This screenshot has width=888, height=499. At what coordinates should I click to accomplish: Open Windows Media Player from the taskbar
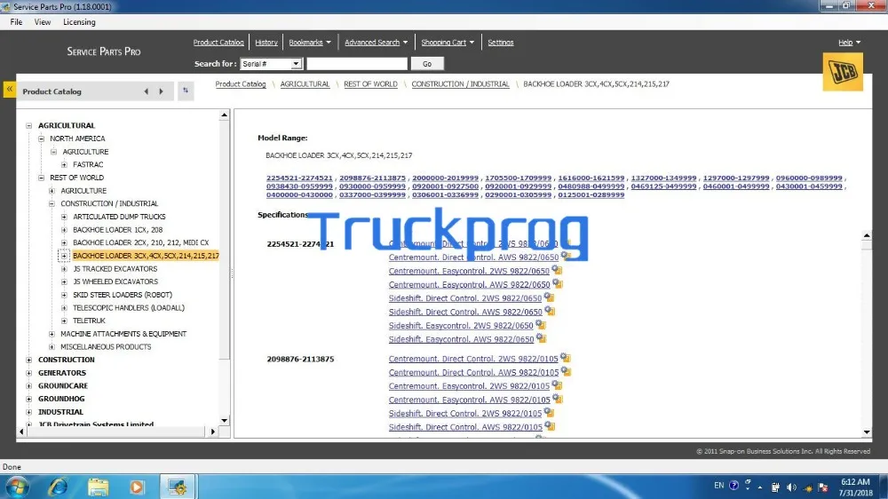coord(137,487)
